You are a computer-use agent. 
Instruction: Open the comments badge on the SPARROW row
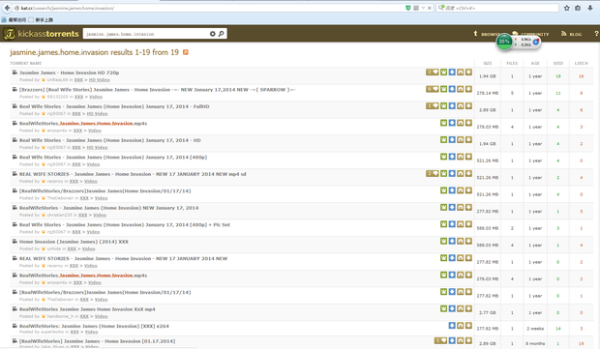[433, 89]
